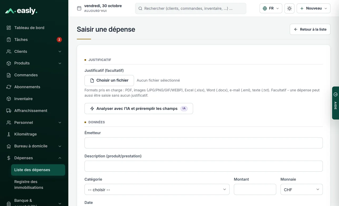This screenshot has width=339, height=206.
Task: Expand the Clients submenu
Action: tap(60, 51)
